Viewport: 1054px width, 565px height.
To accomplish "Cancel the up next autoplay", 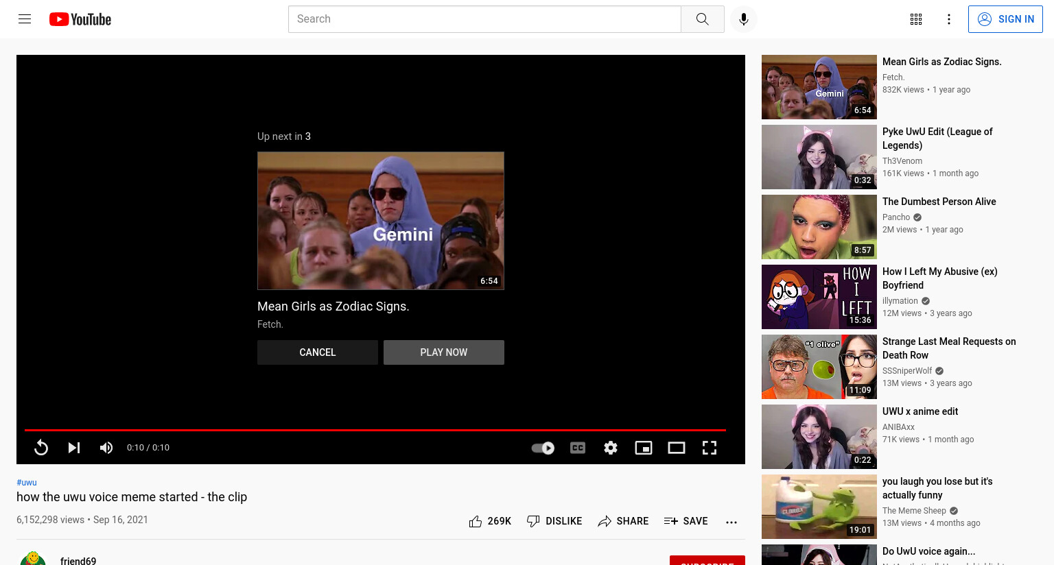I will point(318,352).
